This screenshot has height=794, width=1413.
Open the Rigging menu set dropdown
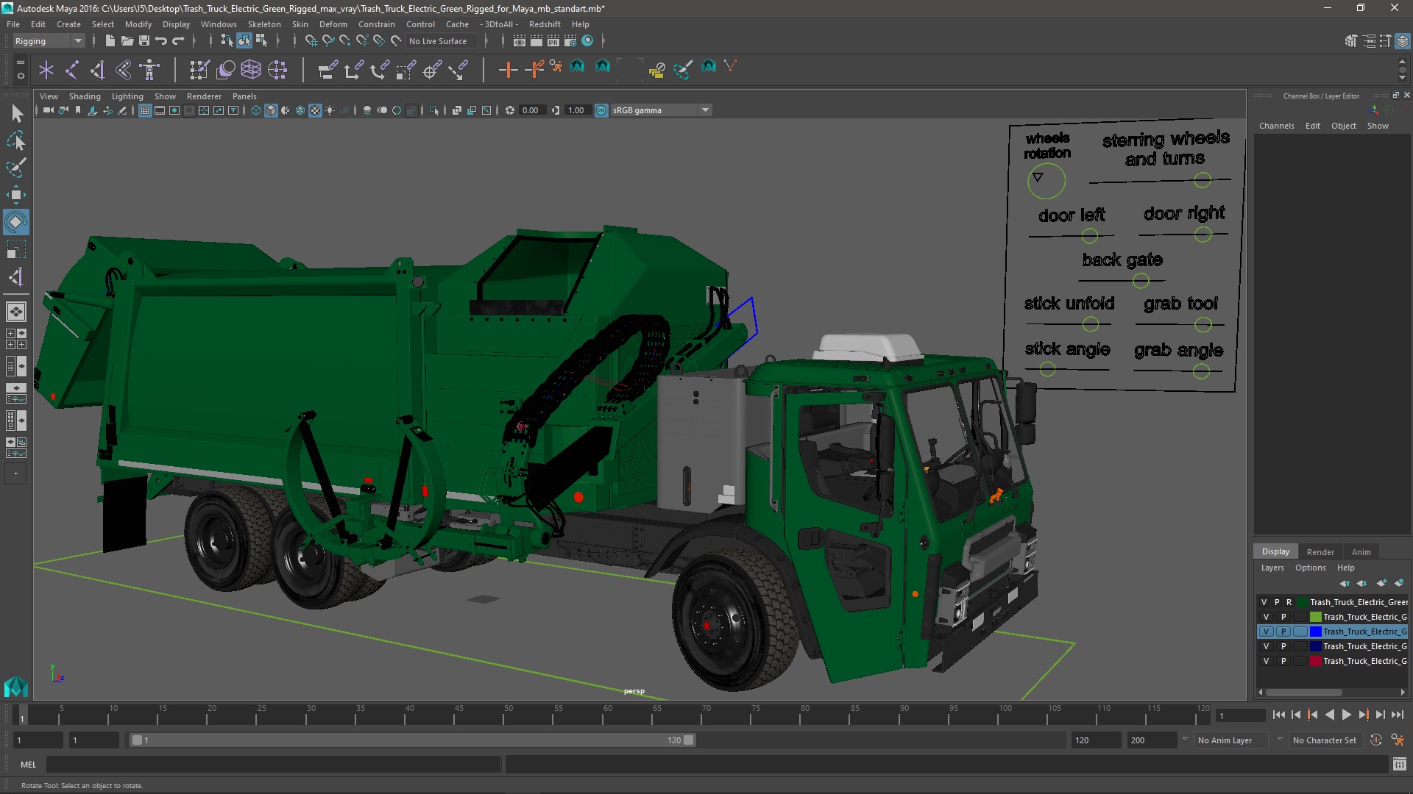click(49, 41)
